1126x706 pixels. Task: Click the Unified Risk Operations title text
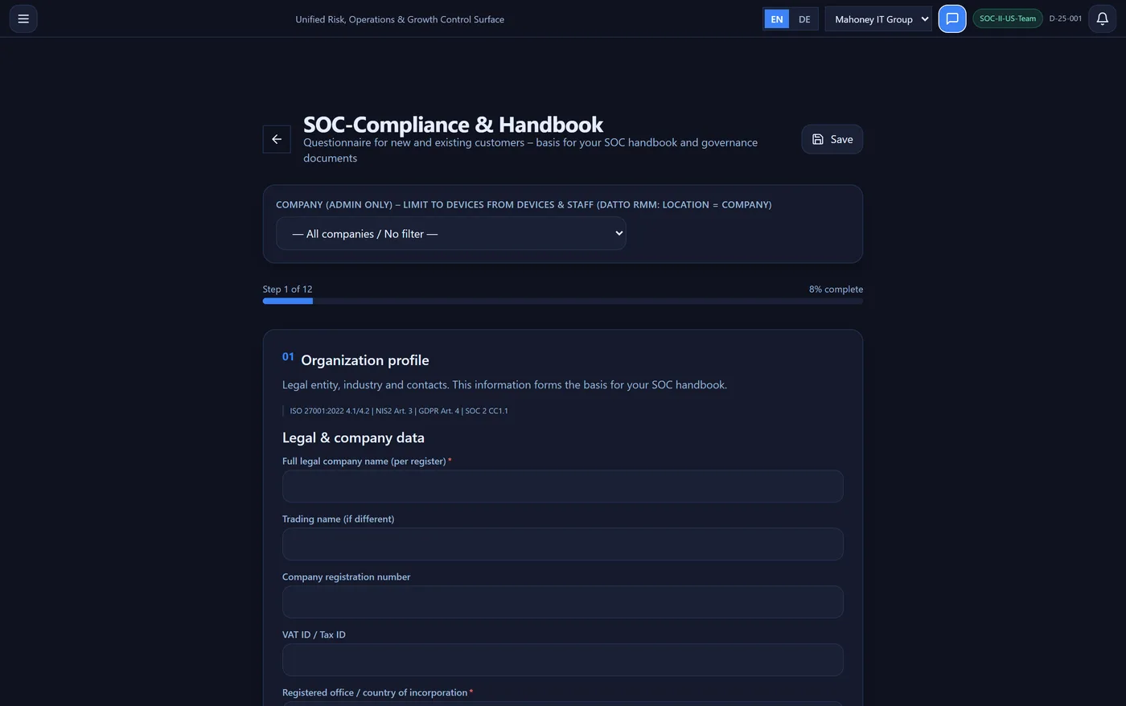coord(400,18)
